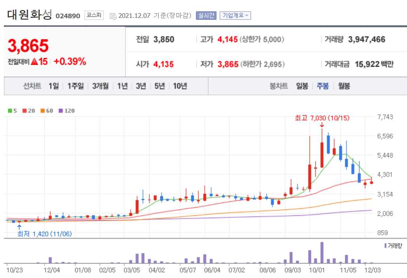Screen dimensions: 407x278
Task: Click the +0.39% change value
Action: 70,61
